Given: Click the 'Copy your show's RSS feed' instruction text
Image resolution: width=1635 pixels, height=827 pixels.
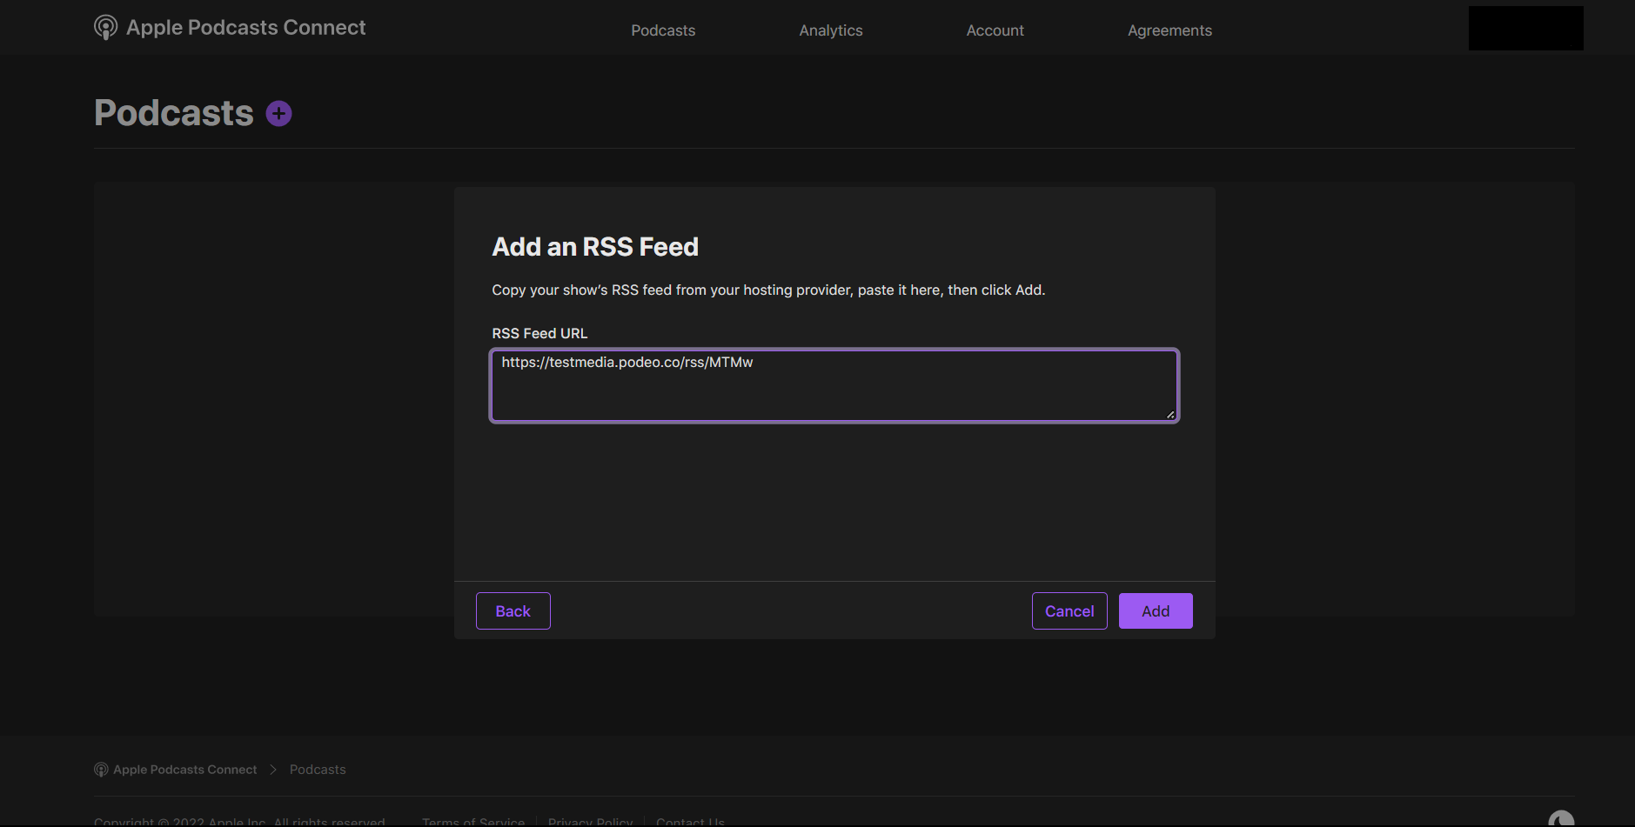Looking at the screenshot, I should [768, 290].
